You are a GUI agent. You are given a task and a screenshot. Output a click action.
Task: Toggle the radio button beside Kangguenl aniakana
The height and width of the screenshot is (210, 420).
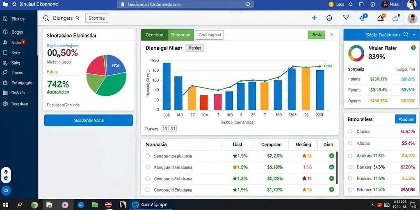point(147,167)
